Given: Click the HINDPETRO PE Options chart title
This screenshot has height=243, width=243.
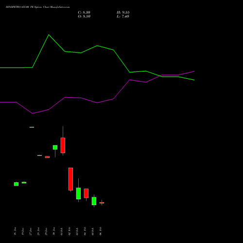Looking at the screenshot, I should [37, 7].
